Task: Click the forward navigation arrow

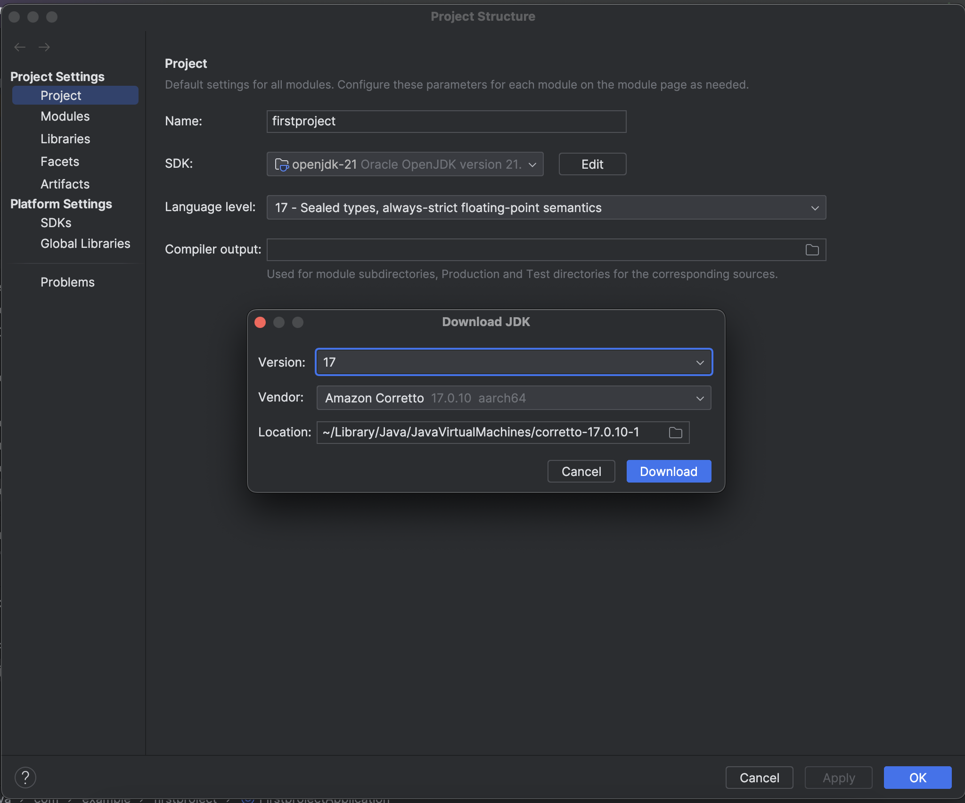Action: [x=44, y=47]
